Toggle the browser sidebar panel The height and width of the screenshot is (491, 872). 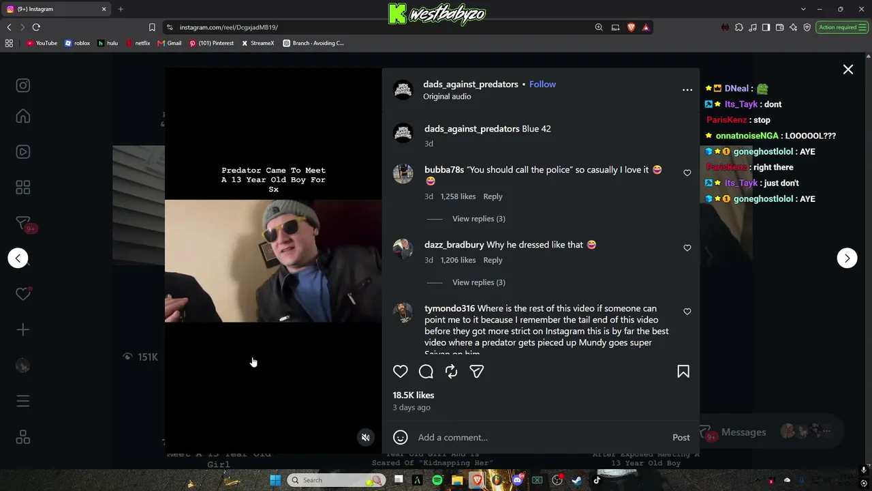(766, 27)
